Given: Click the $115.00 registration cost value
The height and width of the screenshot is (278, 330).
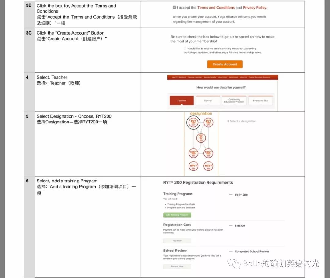Looking at the screenshot, I should pyautogui.click(x=240, y=225).
